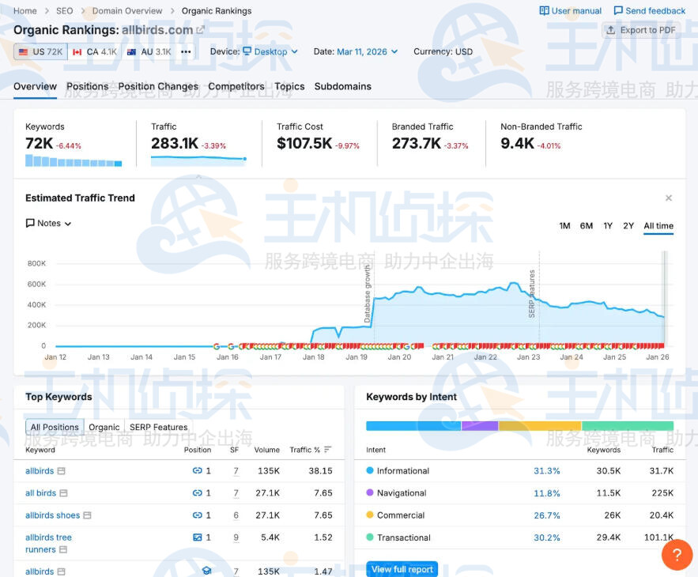Expand the Notes dropdown
698x577 pixels.
(x=48, y=223)
